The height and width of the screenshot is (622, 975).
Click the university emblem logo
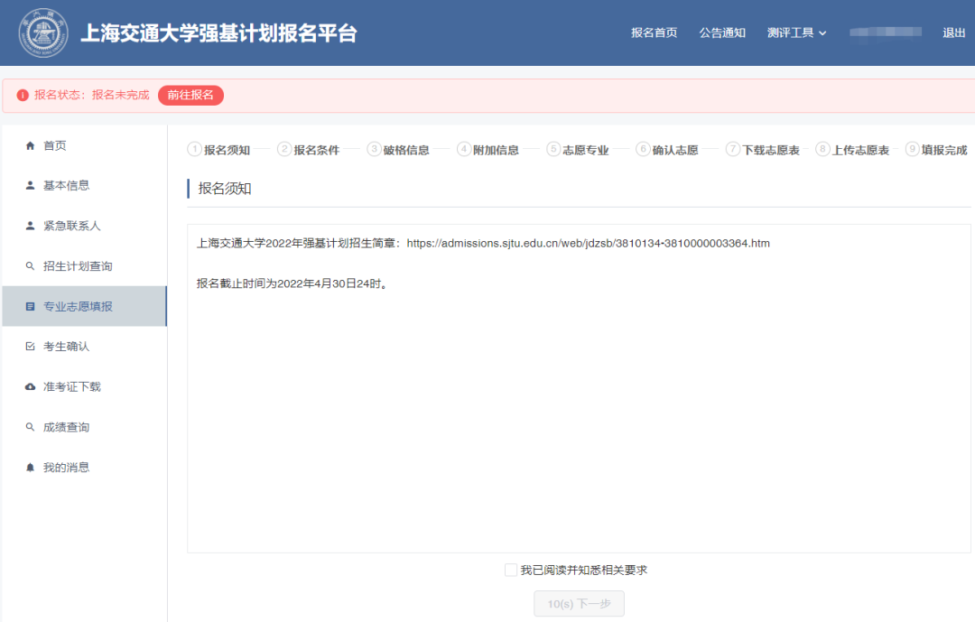[42, 32]
